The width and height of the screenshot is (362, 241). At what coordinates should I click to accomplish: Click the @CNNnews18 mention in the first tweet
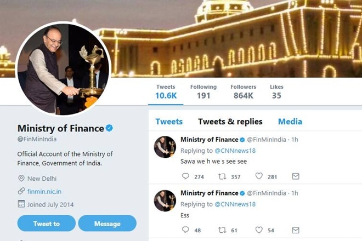pyautogui.click(x=235, y=151)
